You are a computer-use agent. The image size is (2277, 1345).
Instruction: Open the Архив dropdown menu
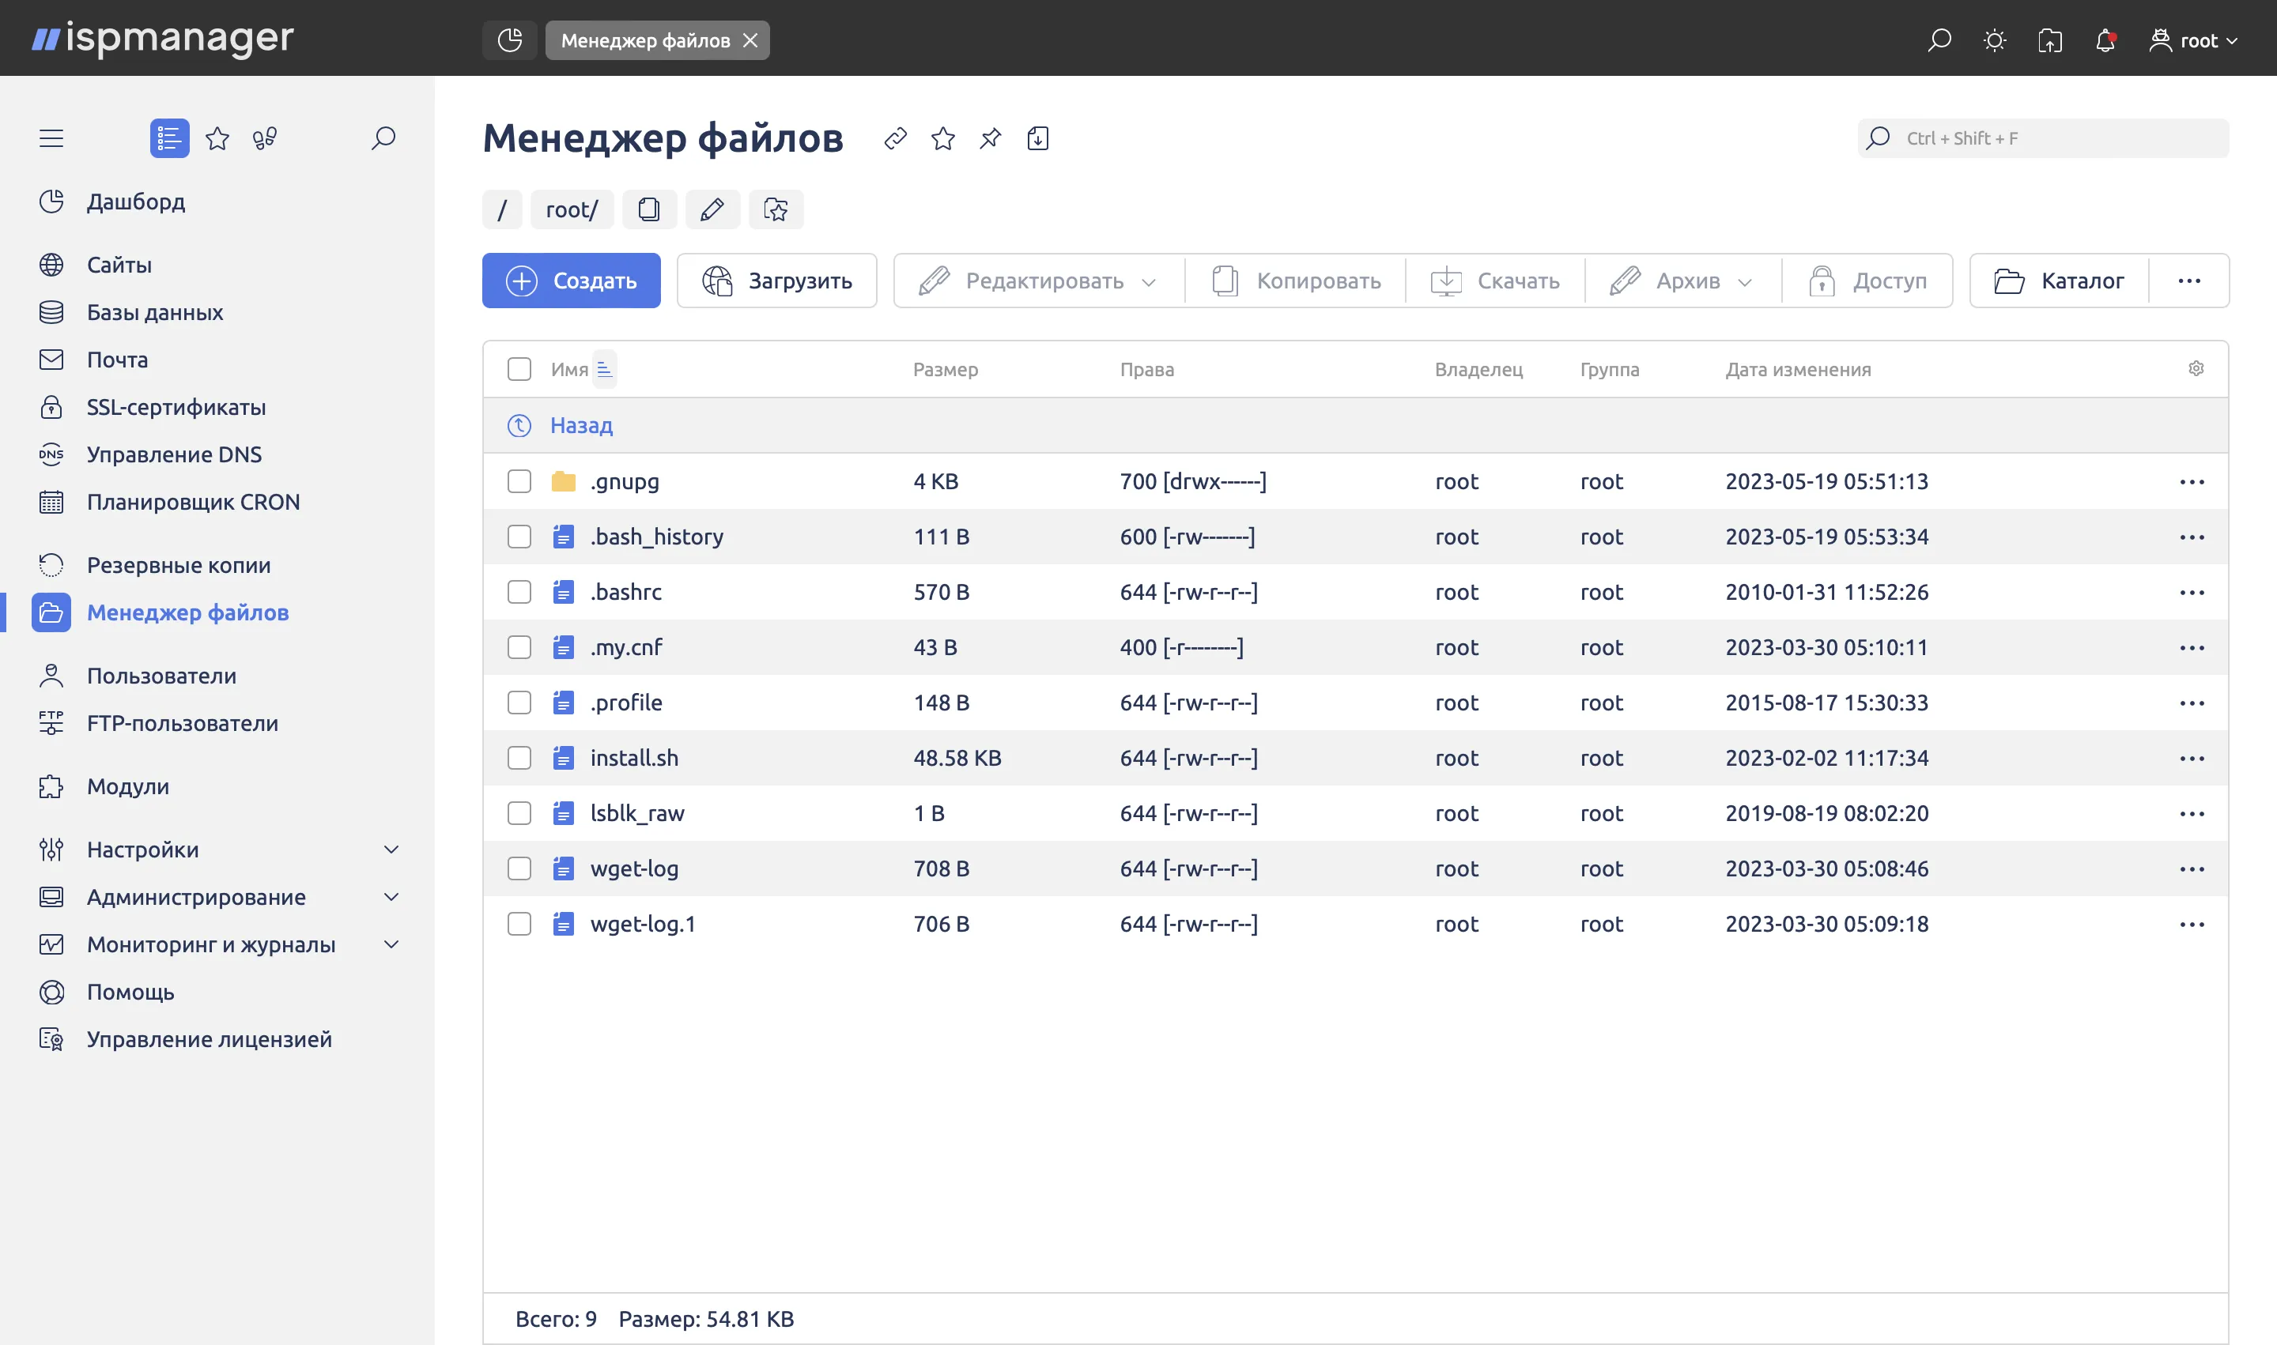tap(1746, 281)
